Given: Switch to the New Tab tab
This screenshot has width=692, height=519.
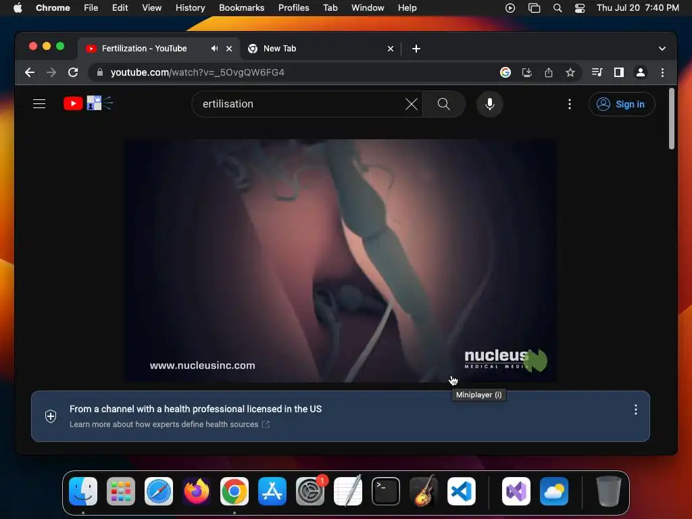Looking at the screenshot, I should [320, 49].
